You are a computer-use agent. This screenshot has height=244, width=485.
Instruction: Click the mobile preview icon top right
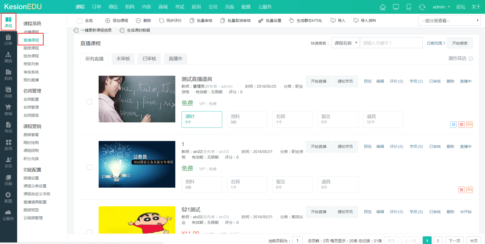408,7
